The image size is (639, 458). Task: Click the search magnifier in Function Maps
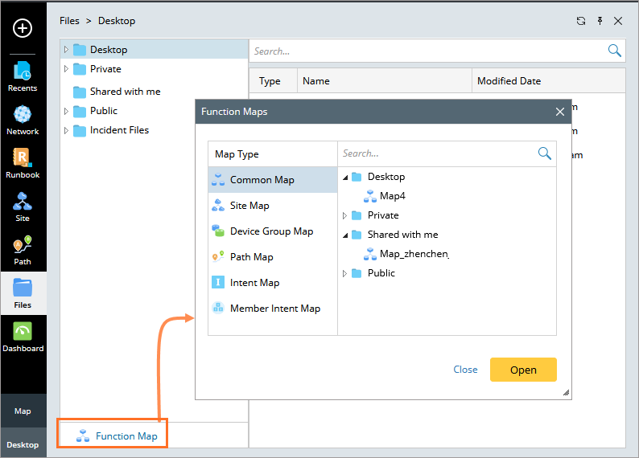tap(544, 153)
